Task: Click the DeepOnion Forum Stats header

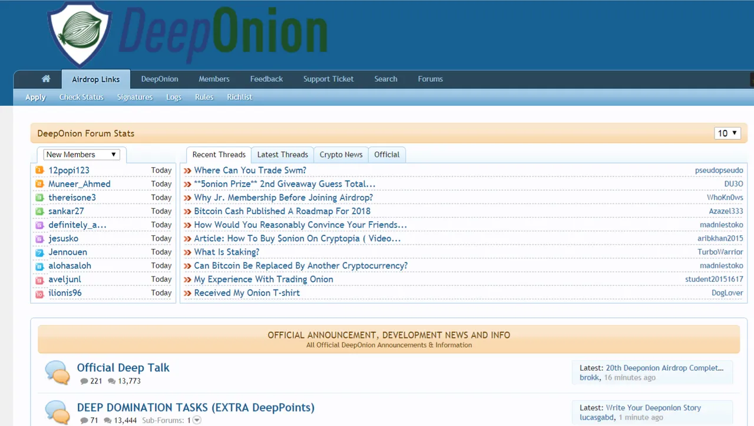Action: pos(86,134)
